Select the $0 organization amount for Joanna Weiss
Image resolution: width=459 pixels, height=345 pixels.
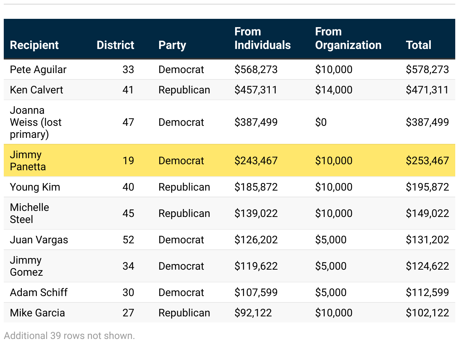tap(321, 122)
